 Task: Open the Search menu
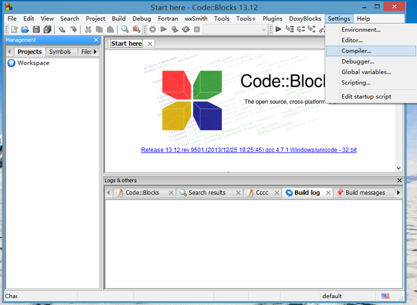(x=69, y=19)
